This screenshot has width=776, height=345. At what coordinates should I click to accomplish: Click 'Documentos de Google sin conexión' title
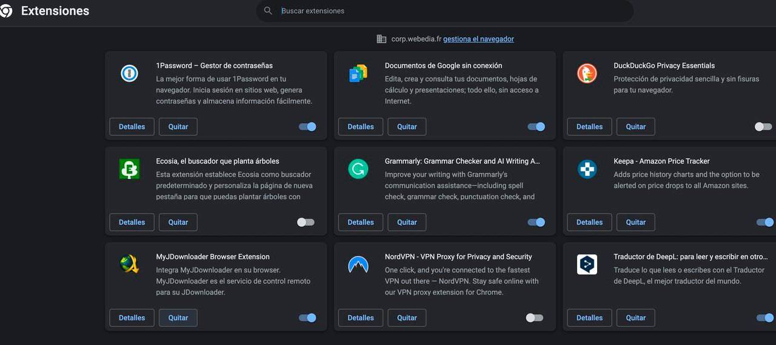(x=444, y=65)
